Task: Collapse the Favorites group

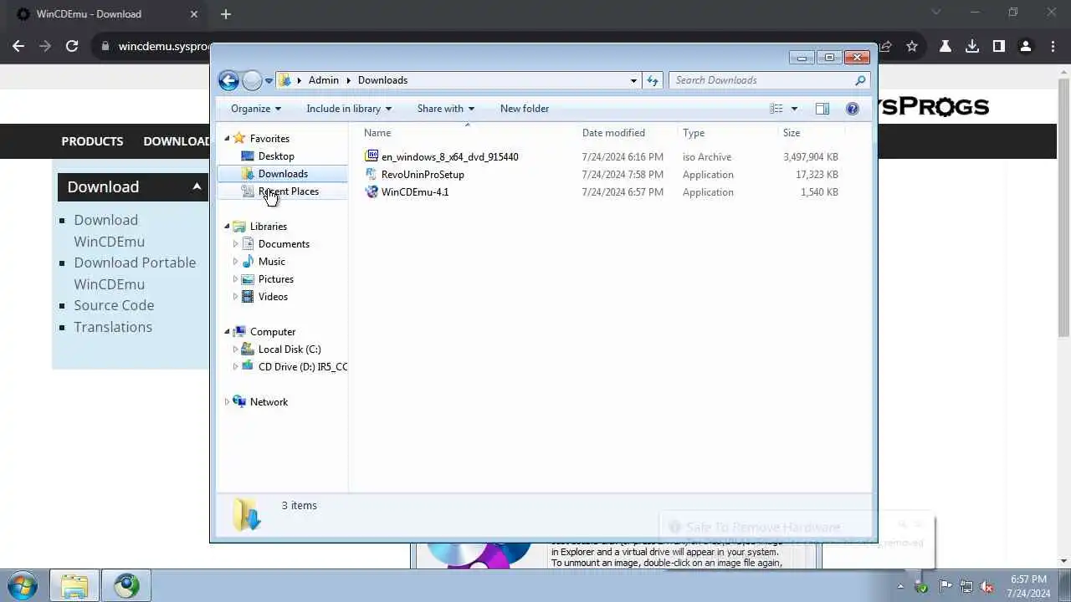Action: (x=227, y=139)
